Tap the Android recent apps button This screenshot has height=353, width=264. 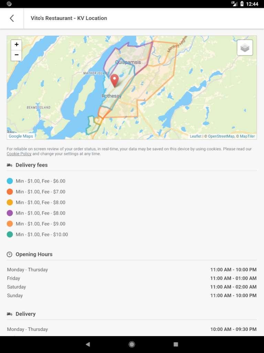pos(176,344)
